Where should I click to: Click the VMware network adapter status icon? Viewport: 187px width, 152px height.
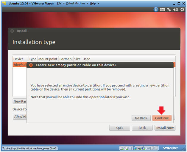pos(135,148)
